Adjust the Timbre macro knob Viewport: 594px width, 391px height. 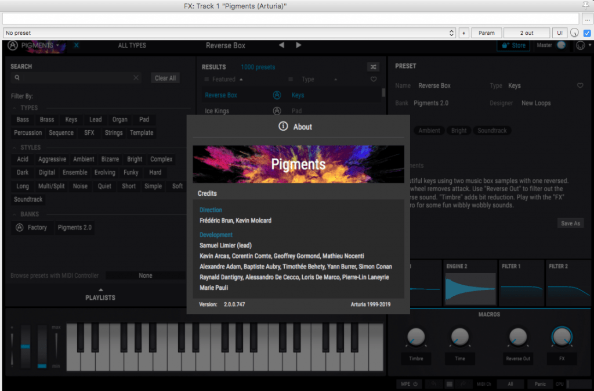coord(416,337)
